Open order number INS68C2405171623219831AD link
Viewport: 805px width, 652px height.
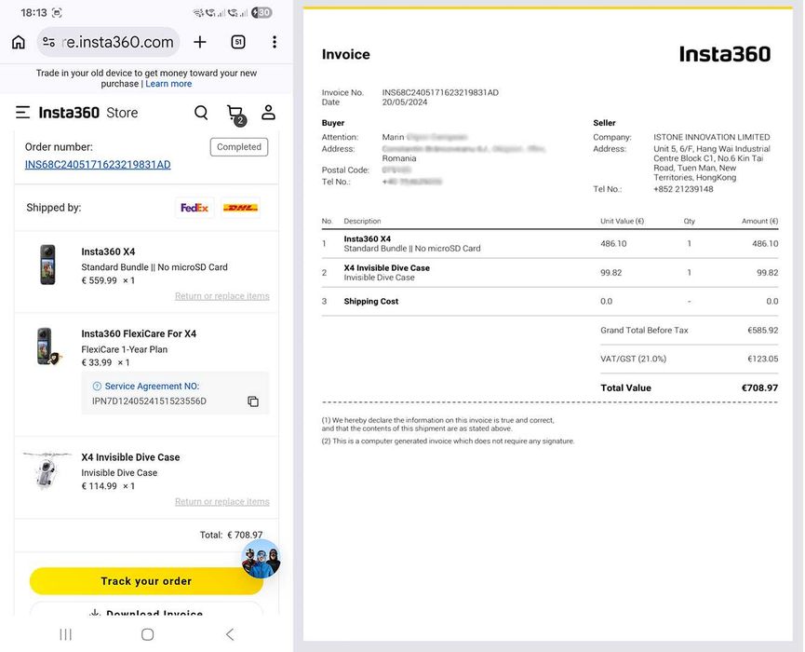point(98,165)
